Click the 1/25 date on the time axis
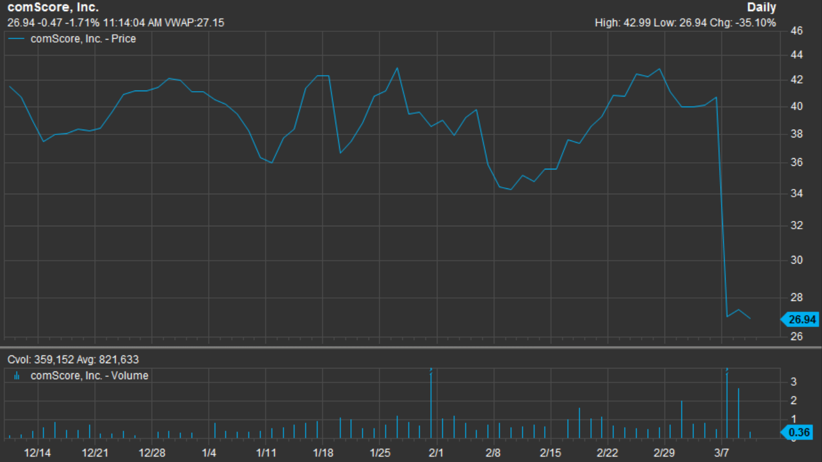Image resolution: width=822 pixels, height=462 pixels. [x=380, y=453]
